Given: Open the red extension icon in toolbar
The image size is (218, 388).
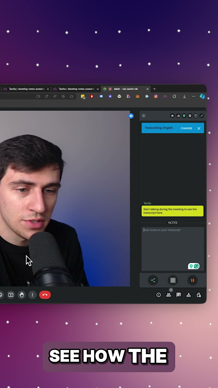Looking at the screenshot, I should [x=92, y=97].
